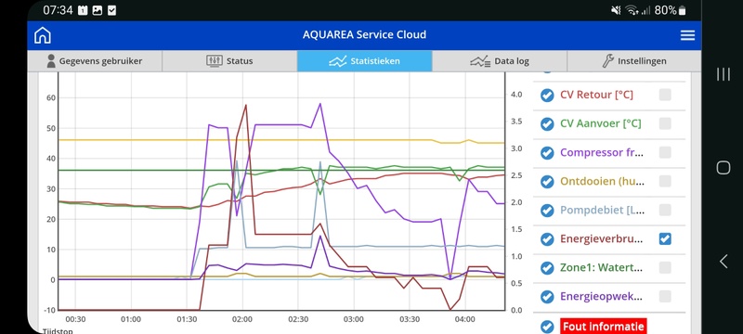Toggle CV Aanvoer series visibility

(547, 124)
